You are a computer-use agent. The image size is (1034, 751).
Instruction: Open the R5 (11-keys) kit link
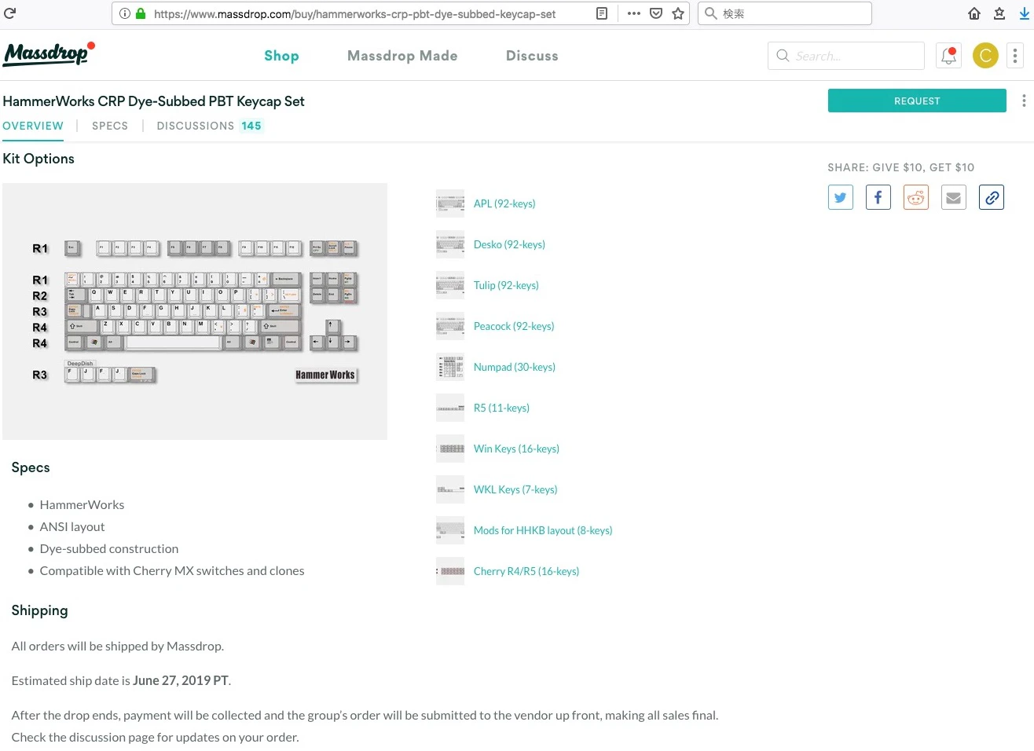point(501,408)
